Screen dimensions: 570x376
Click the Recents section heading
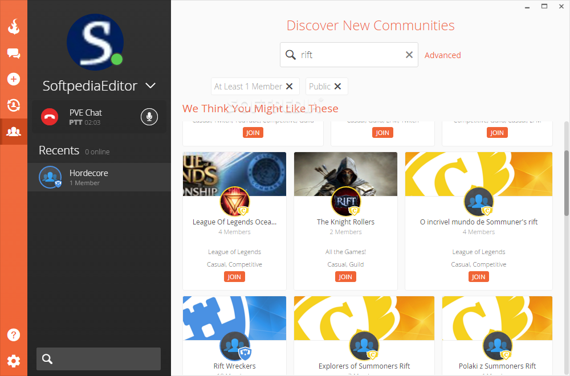59,150
